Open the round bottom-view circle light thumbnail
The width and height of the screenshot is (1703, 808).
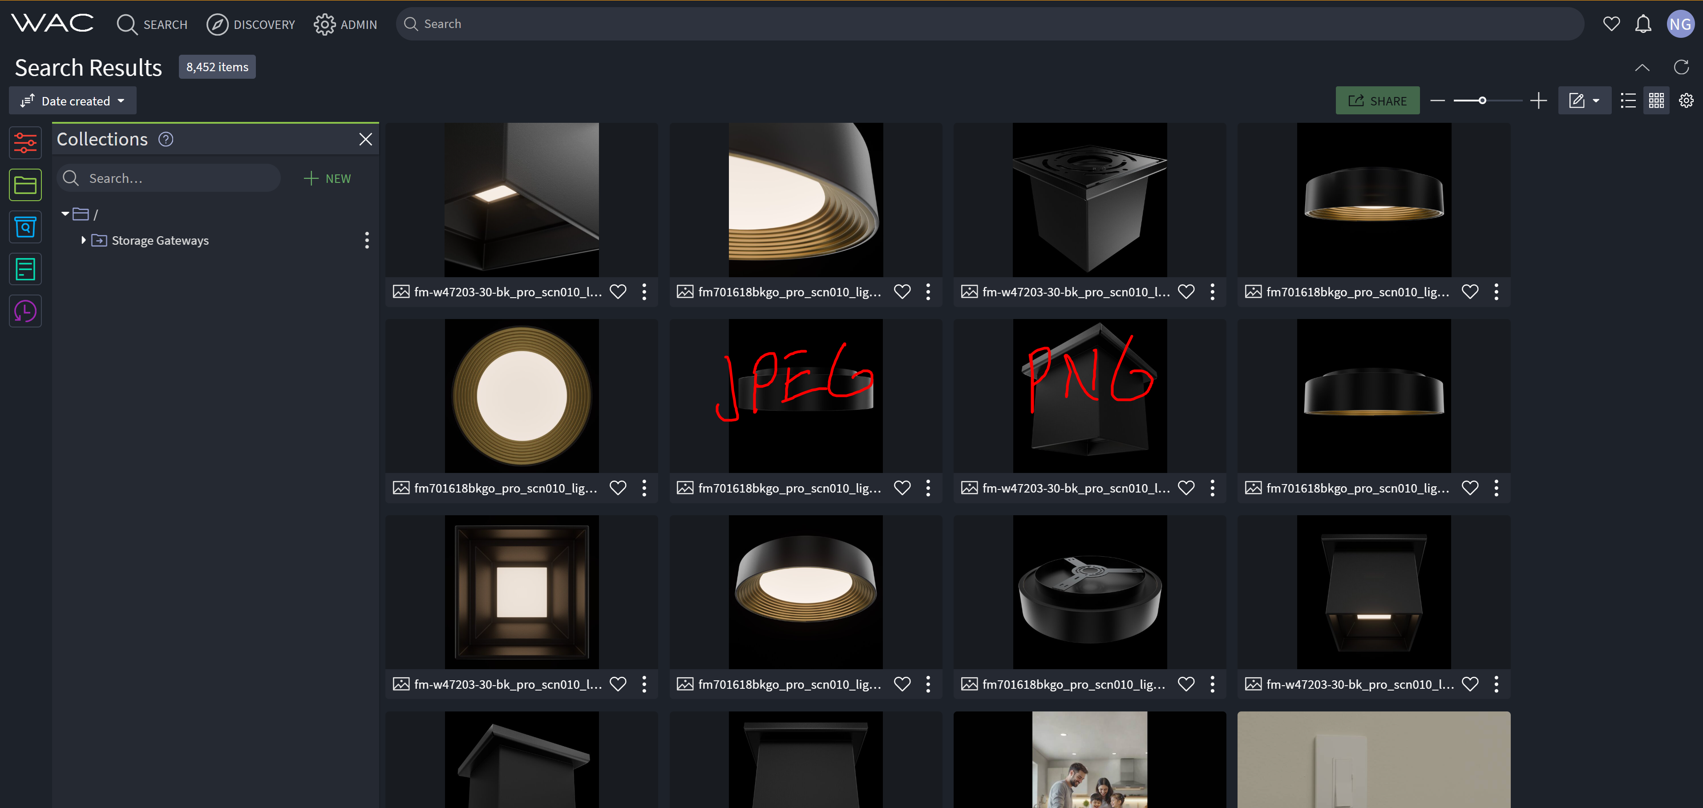point(522,396)
